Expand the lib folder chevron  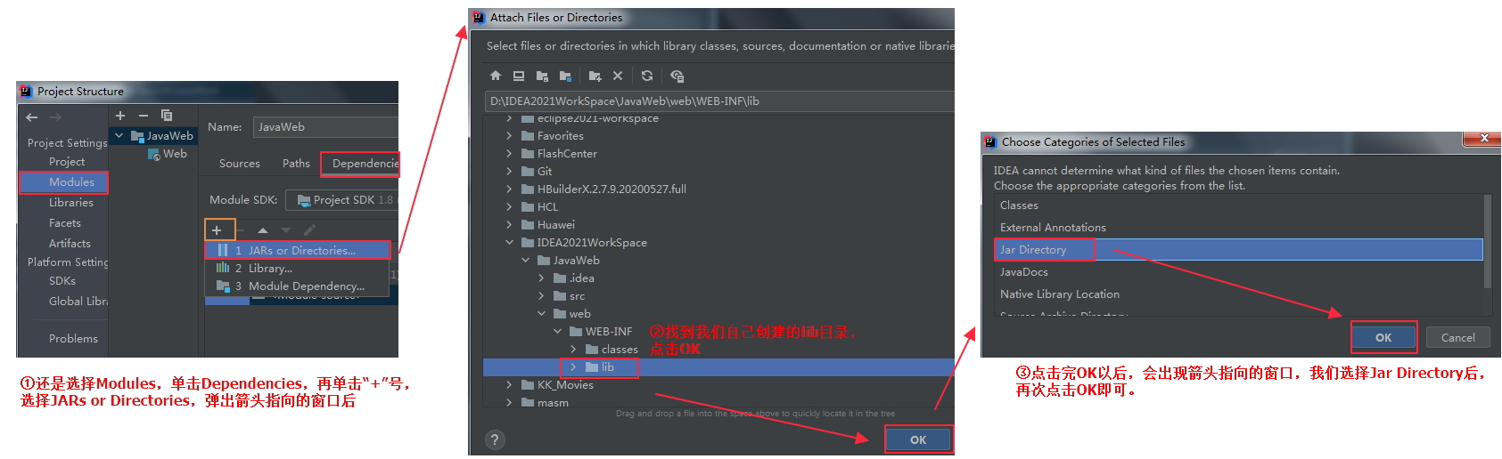coord(573,367)
